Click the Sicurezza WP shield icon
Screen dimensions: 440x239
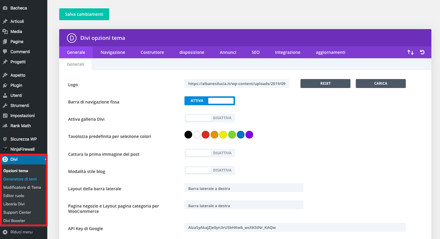point(5,139)
